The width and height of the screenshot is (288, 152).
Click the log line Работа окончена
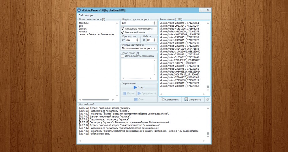pos(94,134)
